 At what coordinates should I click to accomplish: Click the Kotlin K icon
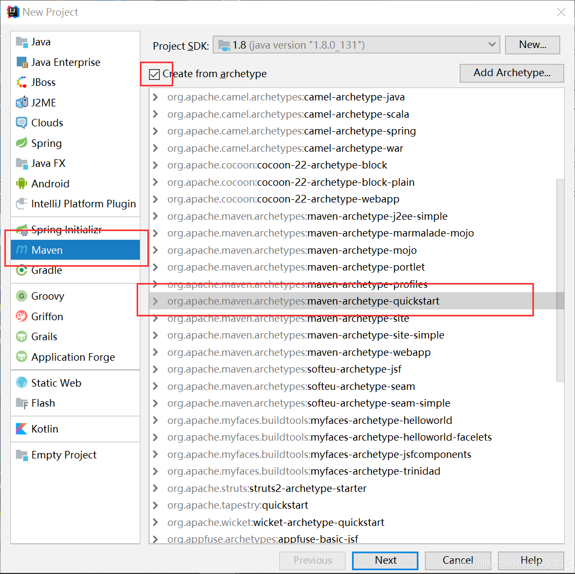click(x=22, y=429)
